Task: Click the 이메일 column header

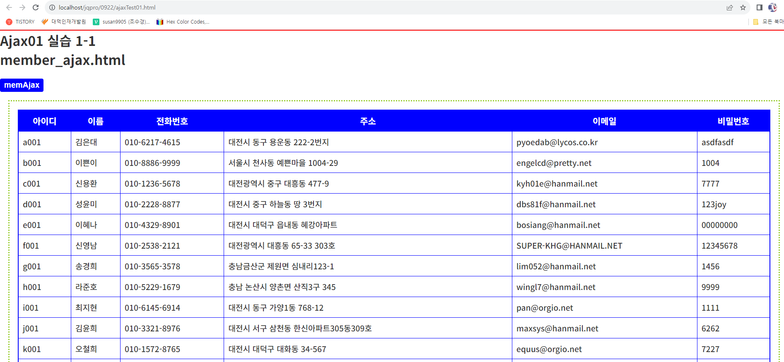Action: click(x=604, y=121)
